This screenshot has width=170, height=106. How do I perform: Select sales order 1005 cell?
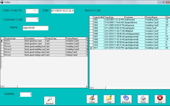[x=98, y=31]
